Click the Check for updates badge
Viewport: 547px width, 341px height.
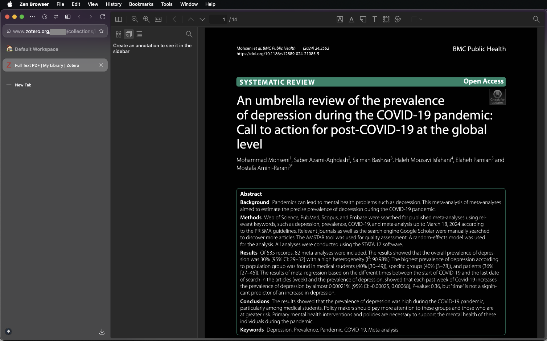coord(497,97)
